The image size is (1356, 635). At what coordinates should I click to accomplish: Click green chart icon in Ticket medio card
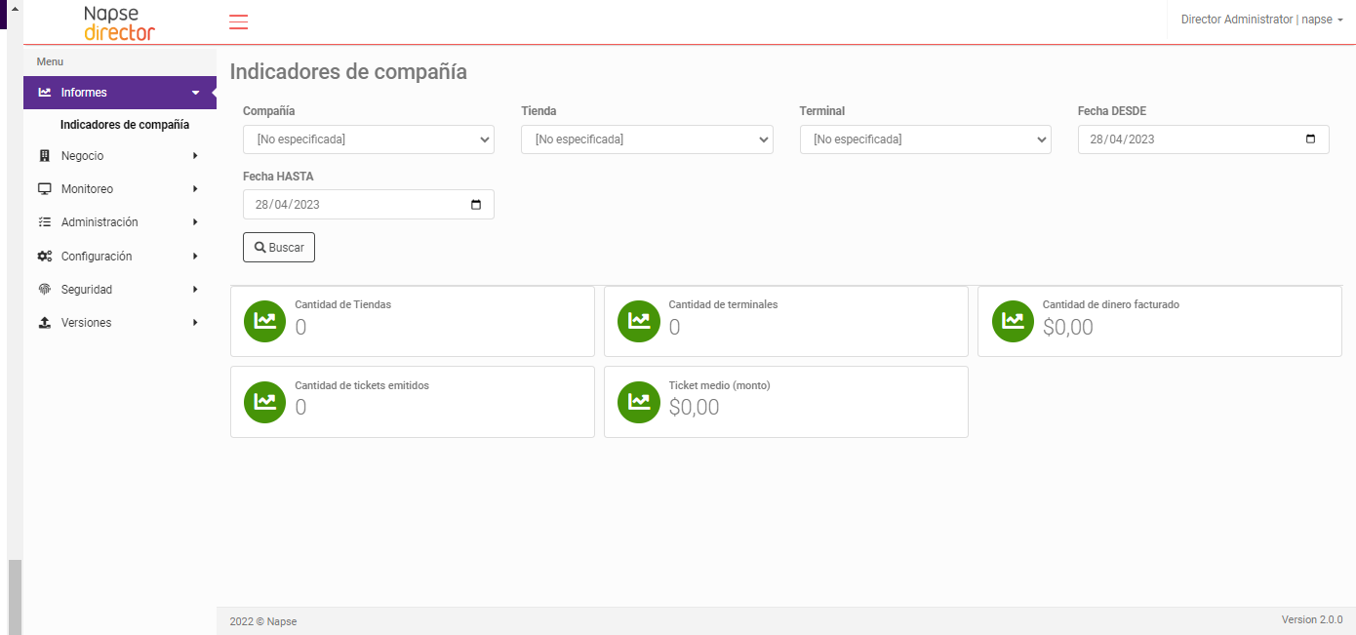pyautogui.click(x=638, y=402)
